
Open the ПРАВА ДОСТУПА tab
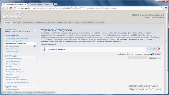click(64, 22)
